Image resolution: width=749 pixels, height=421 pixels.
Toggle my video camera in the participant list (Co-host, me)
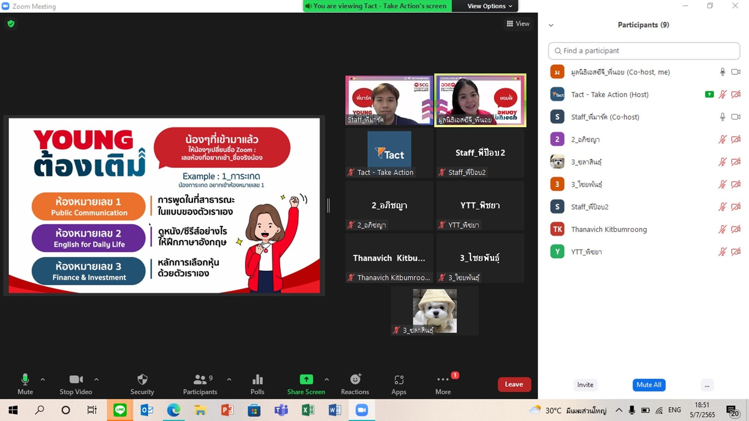pyautogui.click(x=736, y=72)
